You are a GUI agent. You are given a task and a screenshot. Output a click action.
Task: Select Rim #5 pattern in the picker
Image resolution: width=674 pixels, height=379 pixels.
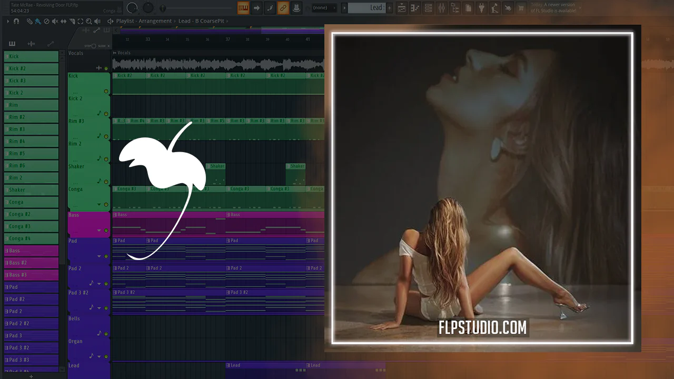(x=31, y=153)
